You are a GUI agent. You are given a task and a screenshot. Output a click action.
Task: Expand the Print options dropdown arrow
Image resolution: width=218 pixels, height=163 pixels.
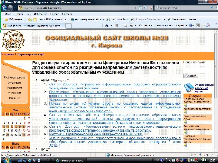pyautogui.click(x=136, y=25)
